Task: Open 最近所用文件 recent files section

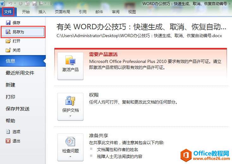Action: [20, 73]
